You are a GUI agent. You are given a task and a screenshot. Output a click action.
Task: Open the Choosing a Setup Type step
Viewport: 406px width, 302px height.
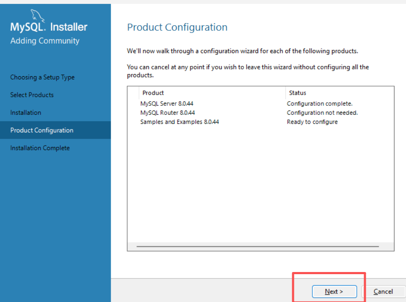(42, 77)
